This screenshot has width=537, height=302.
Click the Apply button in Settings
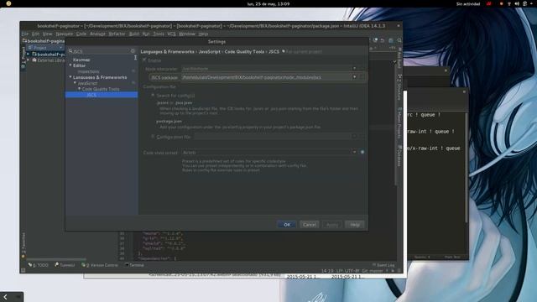coord(332,225)
